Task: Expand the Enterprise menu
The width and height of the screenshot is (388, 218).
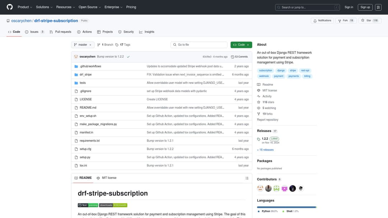Action: (x=113, y=7)
